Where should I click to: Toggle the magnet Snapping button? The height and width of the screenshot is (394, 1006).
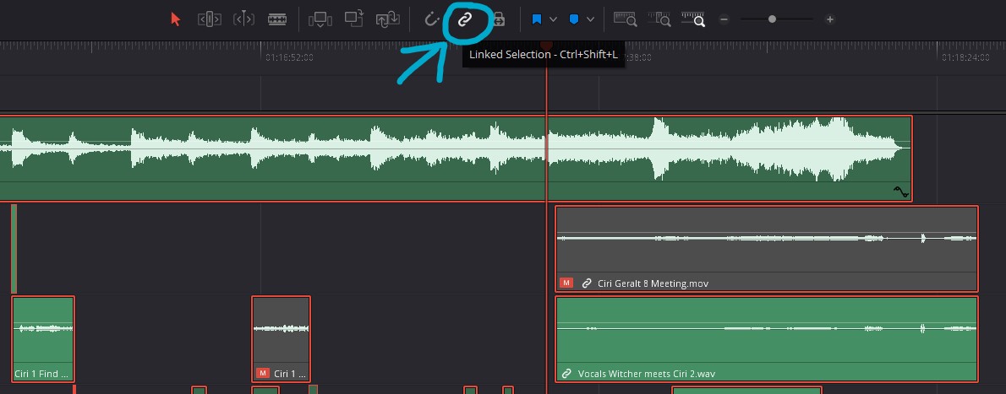432,19
